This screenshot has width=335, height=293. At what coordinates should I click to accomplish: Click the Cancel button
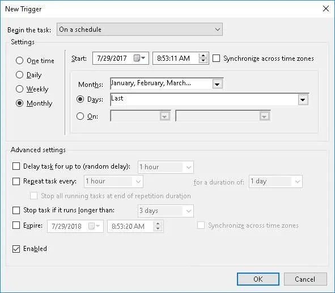pyautogui.click(x=306, y=279)
